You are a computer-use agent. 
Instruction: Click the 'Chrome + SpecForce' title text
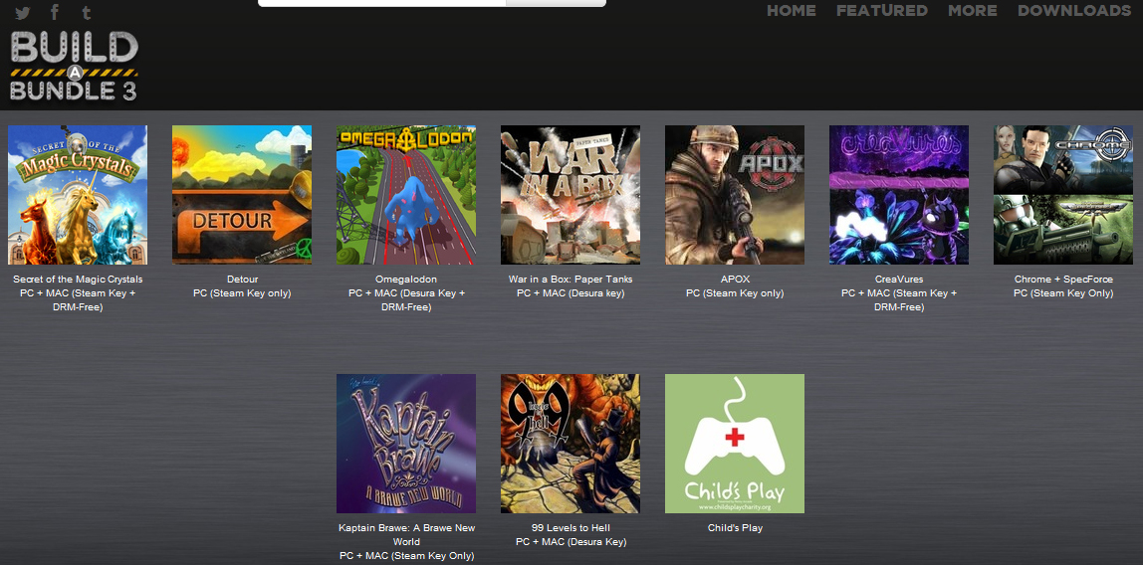[x=1063, y=280]
